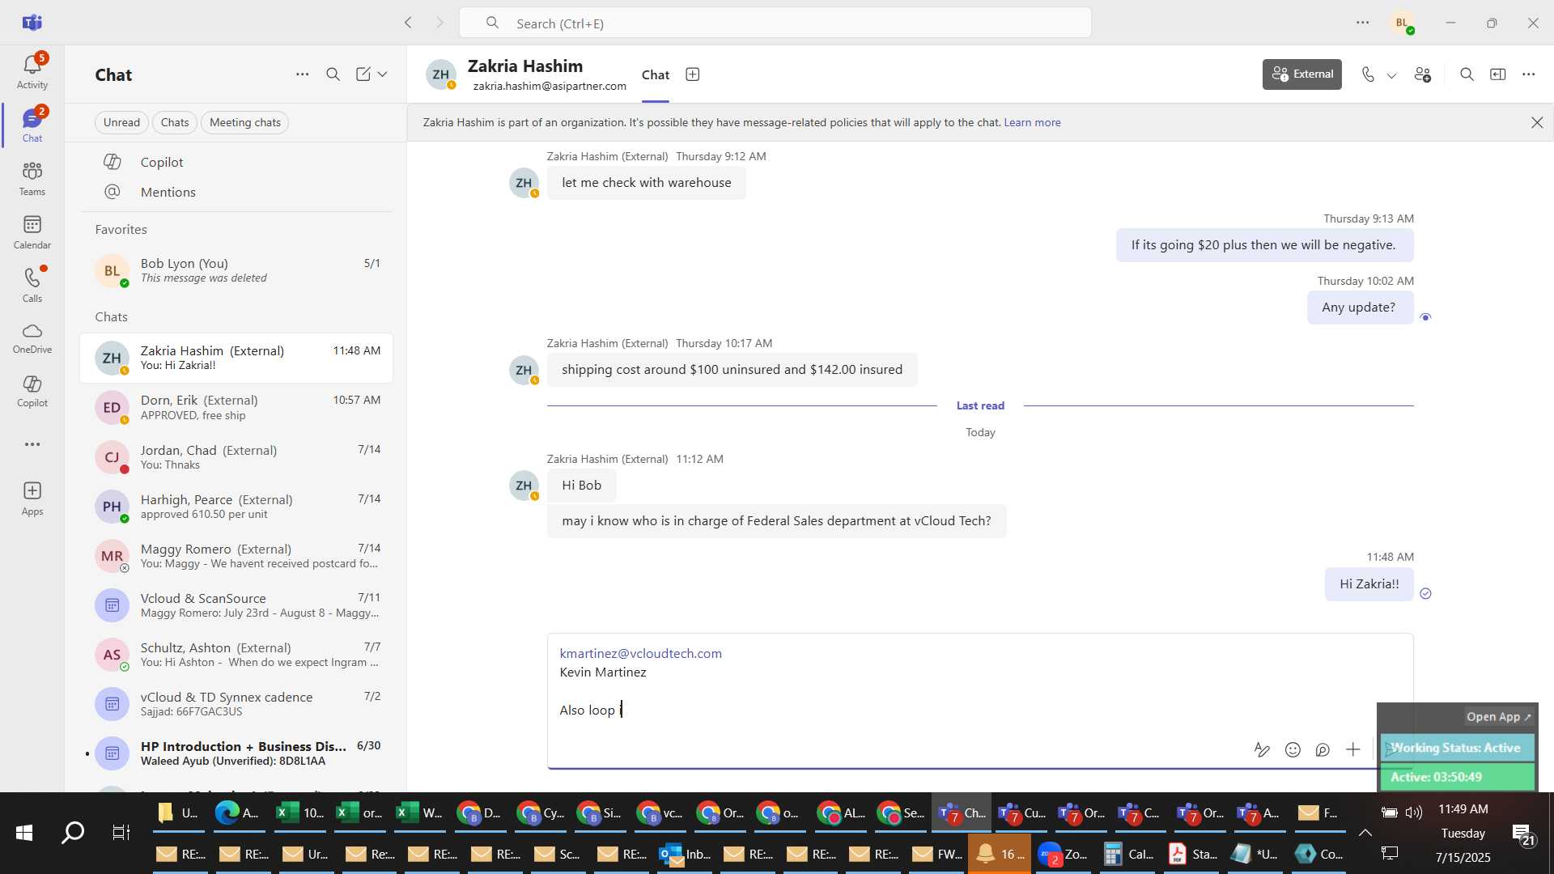The height and width of the screenshot is (874, 1554).
Task: Open OneDrive from the sidebar
Action: click(x=32, y=338)
